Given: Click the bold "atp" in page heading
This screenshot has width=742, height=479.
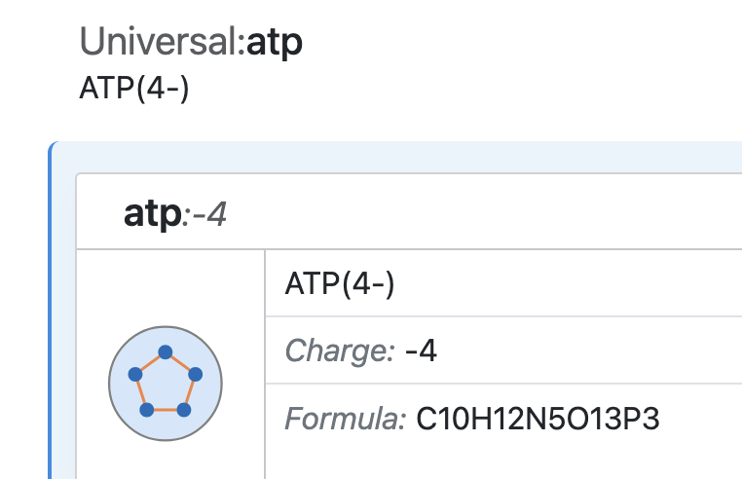Looking at the screenshot, I should click(x=274, y=43).
